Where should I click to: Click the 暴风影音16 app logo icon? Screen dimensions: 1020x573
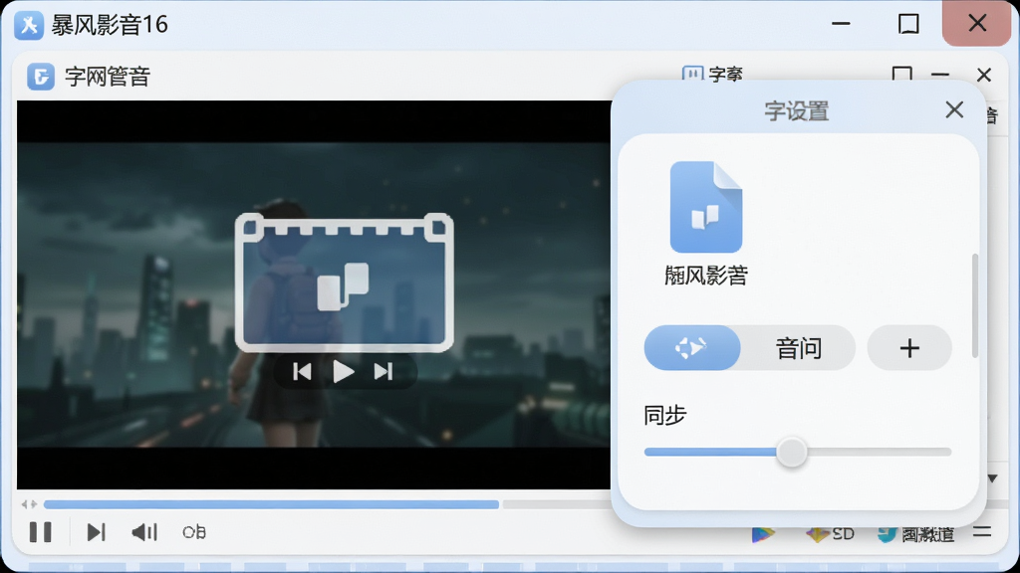29,25
